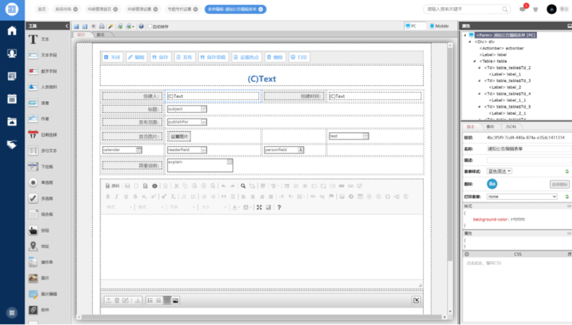The width and height of the screenshot is (572, 325).
Task: Switch to Mobile view mode
Action: pyautogui.click(x=439, y=26)
